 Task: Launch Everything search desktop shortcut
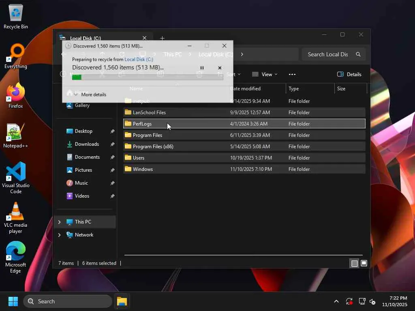pos(16,56)
